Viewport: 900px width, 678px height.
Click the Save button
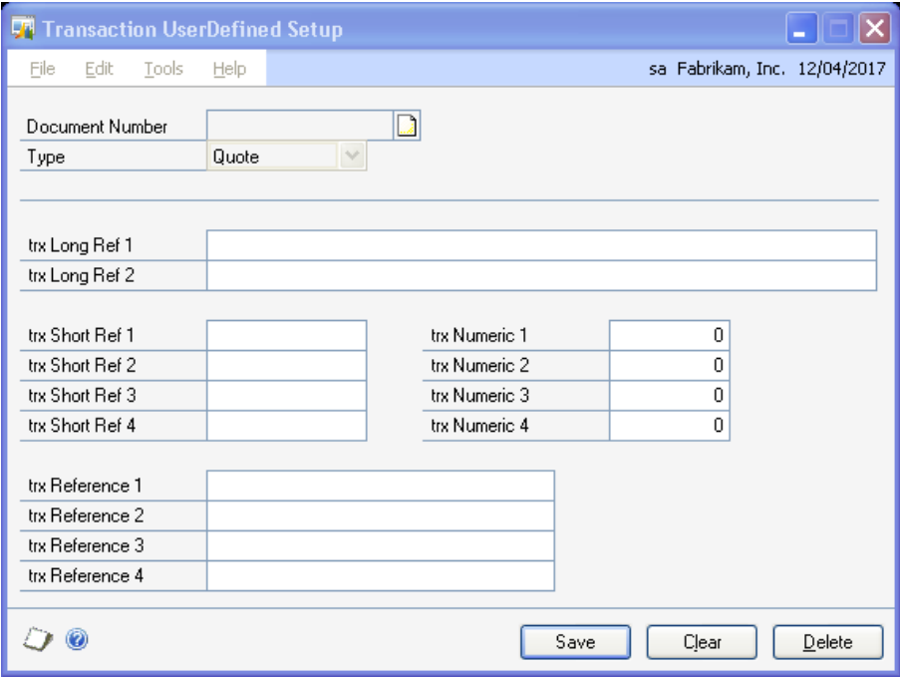pyautogui.click(x=575, y=643)
